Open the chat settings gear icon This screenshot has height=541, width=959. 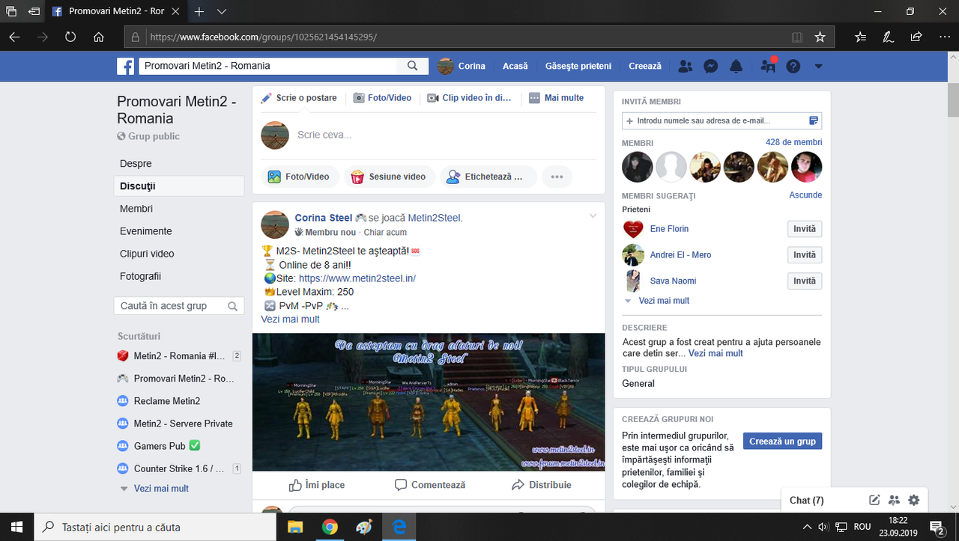(x=913, y=500)
